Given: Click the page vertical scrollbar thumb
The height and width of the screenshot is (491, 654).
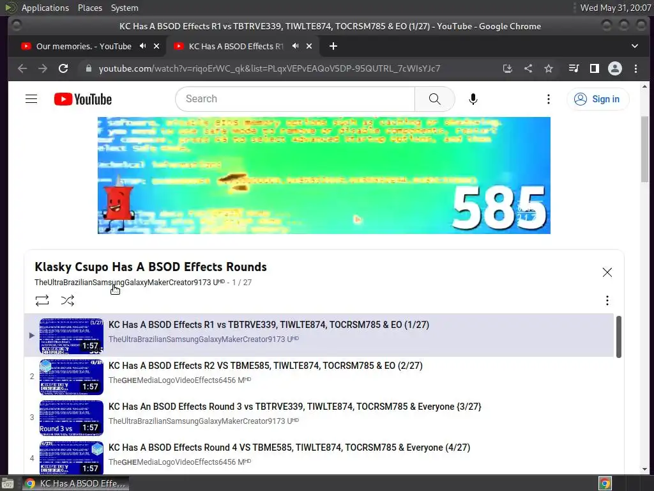Looking at the screenshot, I should pos(644,149).
